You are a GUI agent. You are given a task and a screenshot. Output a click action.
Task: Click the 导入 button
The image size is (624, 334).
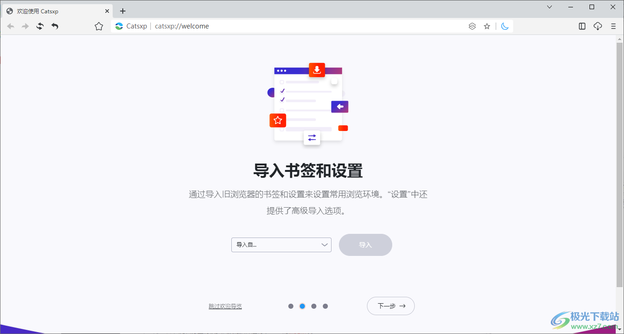click(x=365, y=245)
